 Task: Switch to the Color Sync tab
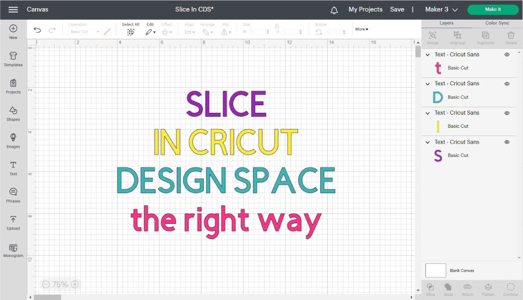tap(497, 23)
